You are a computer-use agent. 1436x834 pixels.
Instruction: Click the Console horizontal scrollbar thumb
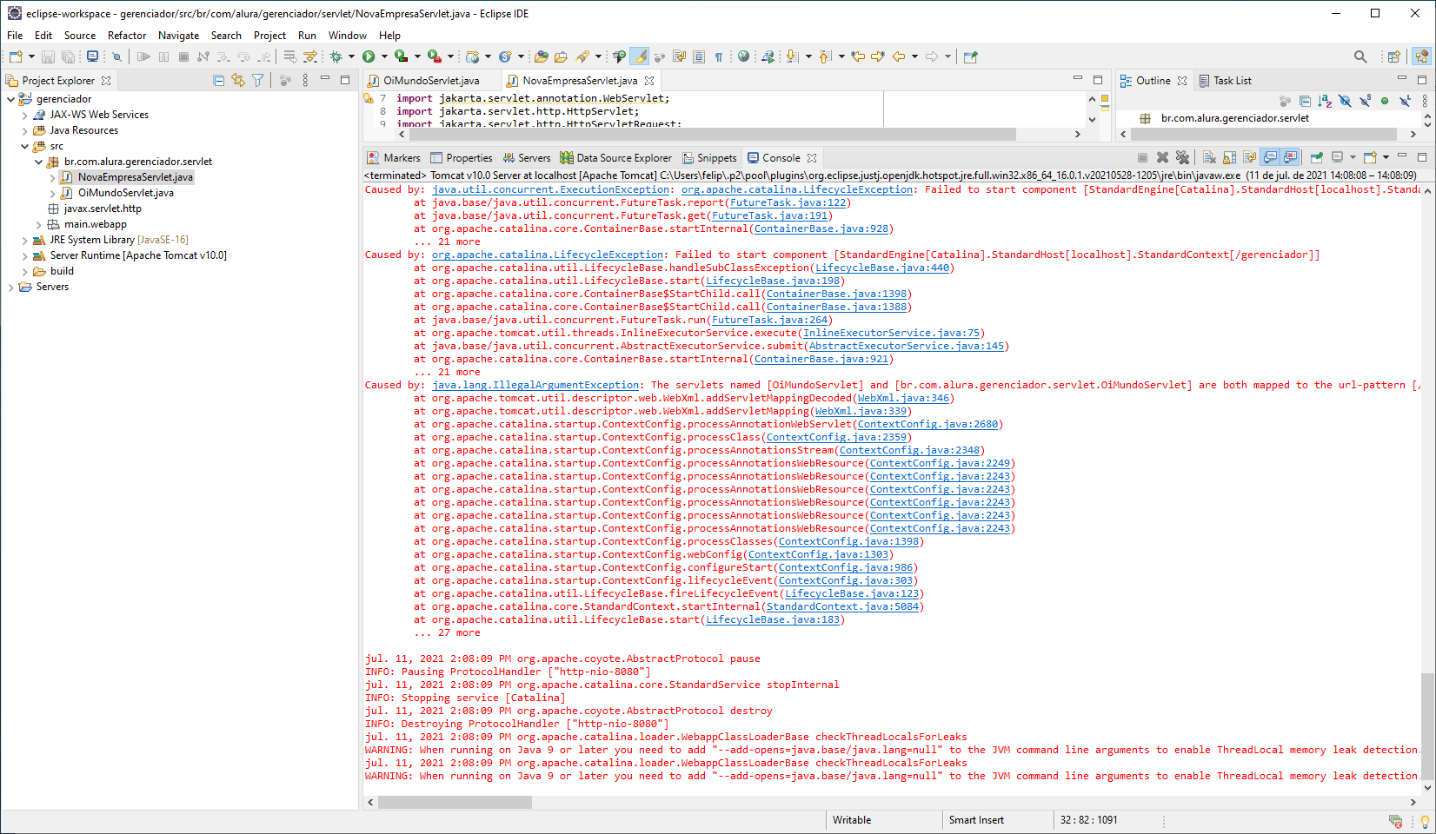point(455,802)
